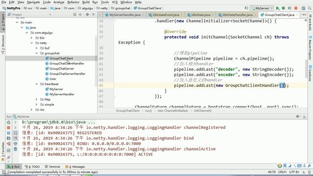The image size is (313, 176).
Task: Collapse the main folder
Action: coord(17,22)
